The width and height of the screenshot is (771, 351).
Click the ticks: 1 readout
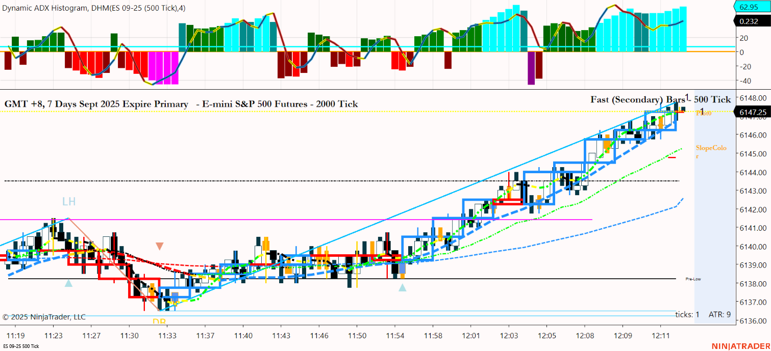687,314
